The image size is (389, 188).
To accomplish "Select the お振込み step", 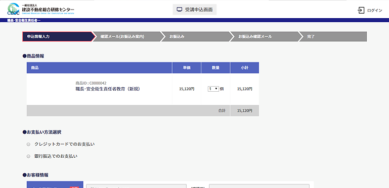I will coord(196,37).
